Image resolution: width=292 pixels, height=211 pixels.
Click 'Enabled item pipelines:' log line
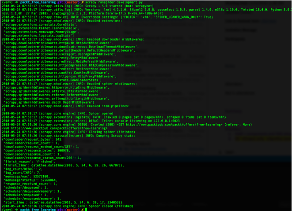pyautogui.click(x=108, y=106)
